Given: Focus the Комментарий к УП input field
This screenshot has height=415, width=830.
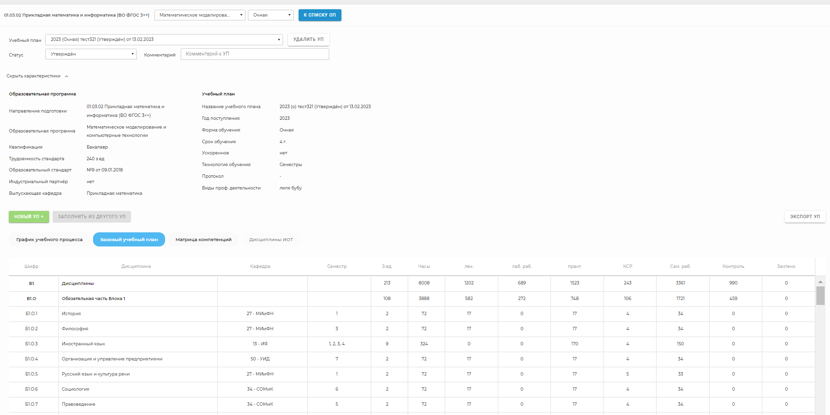Looking at the screenshot, I should (x=255, y=54).
